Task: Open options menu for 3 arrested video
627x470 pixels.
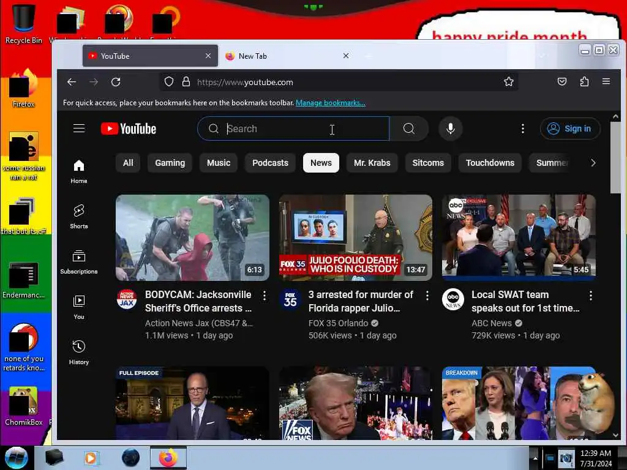Action: pos(427,296)
